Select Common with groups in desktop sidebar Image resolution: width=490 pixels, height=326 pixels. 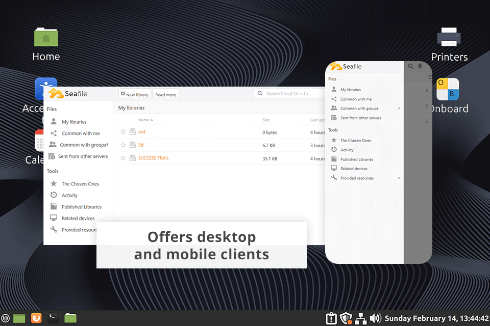click(83, 145)
